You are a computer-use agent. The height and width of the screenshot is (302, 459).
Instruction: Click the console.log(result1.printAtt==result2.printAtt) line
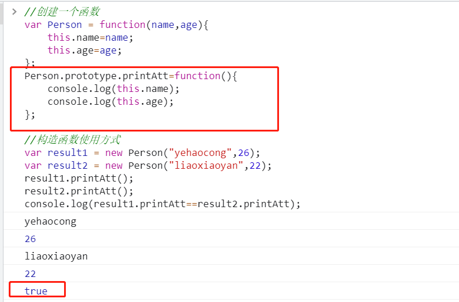point(163,204)
